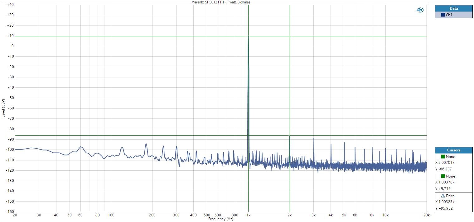Click the Delta triangle icon in Cursors panel
Image resolution: width=474 pixels, height=222 pixels.
pyautogui.click(x=443, y=196)
